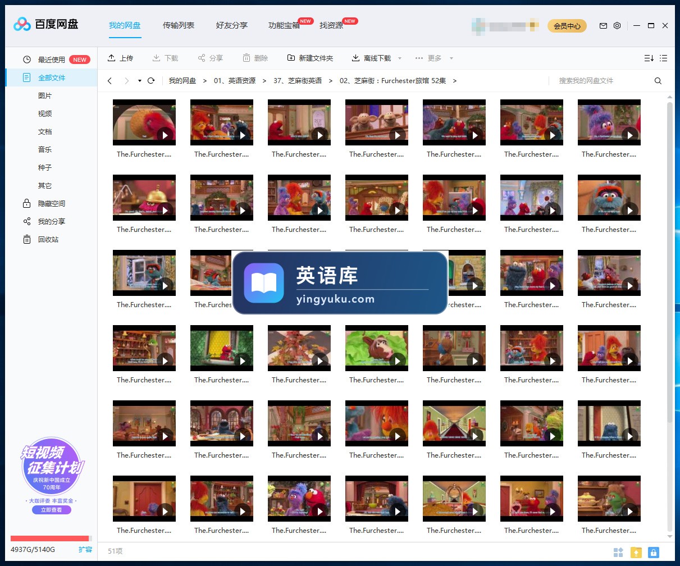This screenshot has height=566, width=680.
Task: Select 音乐 in the sidebar
Action: [45, 149]
